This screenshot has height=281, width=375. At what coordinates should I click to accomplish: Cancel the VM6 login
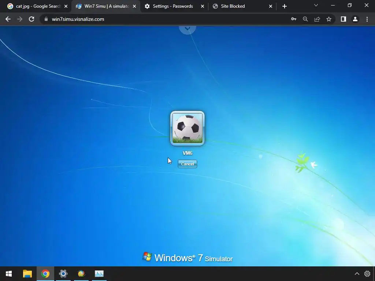tap(187, 164)
